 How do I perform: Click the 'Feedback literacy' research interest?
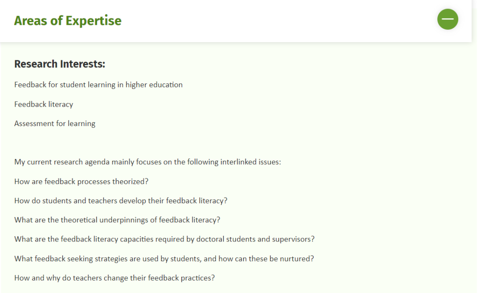pyautogui.click(x=44, y=104)
